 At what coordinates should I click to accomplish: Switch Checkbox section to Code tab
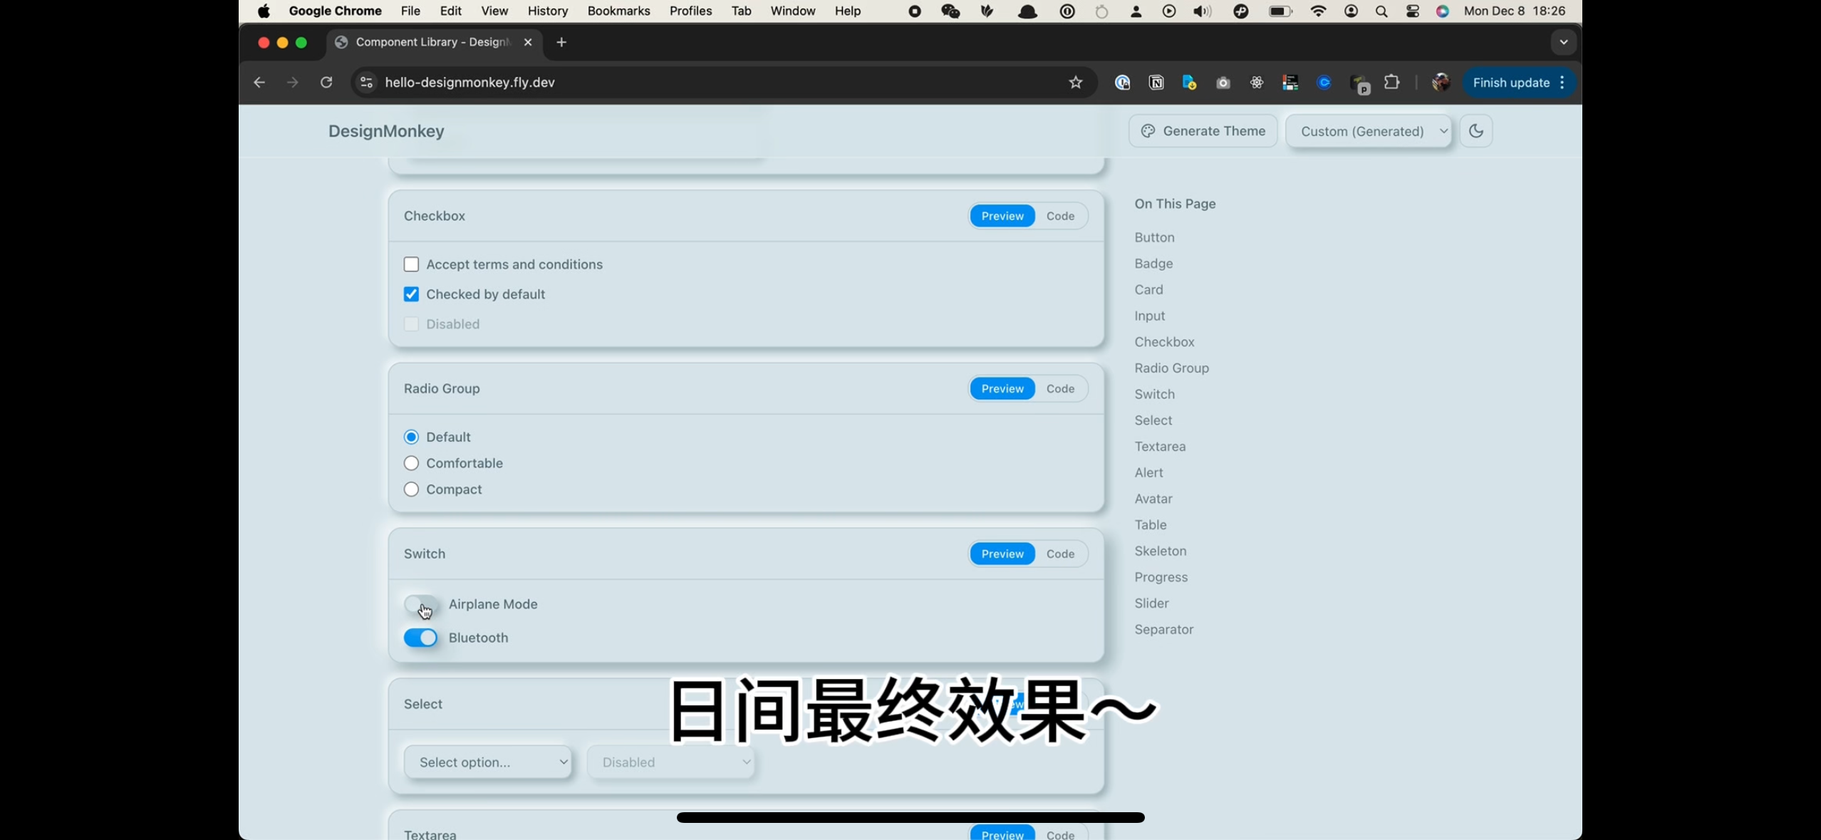[1060, 216]
